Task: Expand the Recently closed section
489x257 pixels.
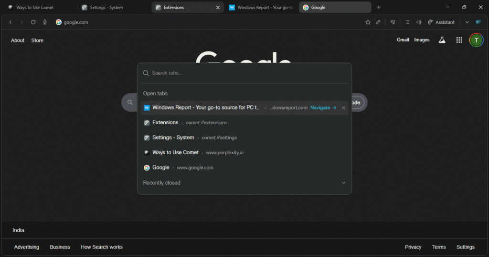Action: pyautogui.click(x=244, y=183)
